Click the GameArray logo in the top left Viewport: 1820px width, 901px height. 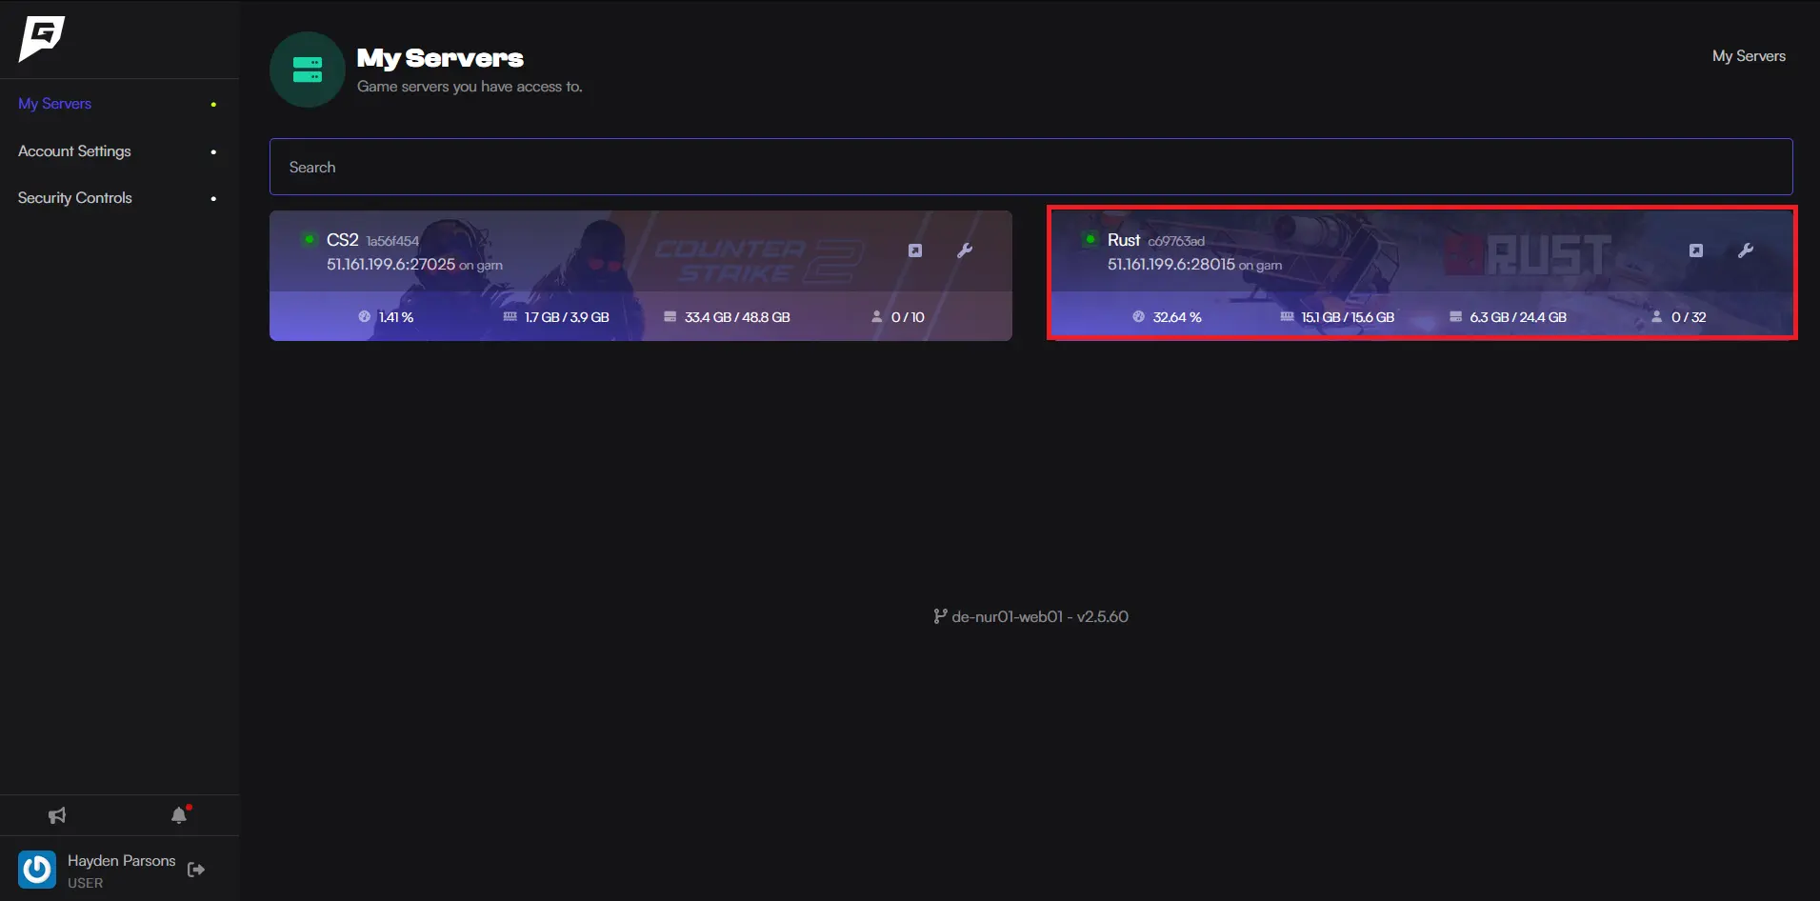click(40, 39)
